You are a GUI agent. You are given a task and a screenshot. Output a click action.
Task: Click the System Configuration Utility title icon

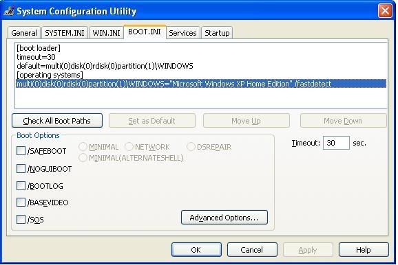point(9,11)
